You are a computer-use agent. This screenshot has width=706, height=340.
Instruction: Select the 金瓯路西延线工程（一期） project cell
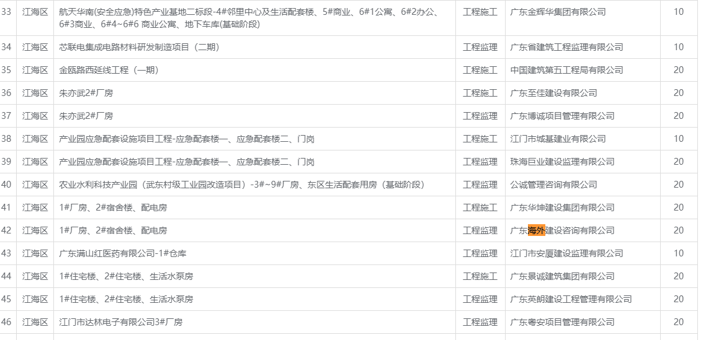pyautogui.click(x=109, y=70)
